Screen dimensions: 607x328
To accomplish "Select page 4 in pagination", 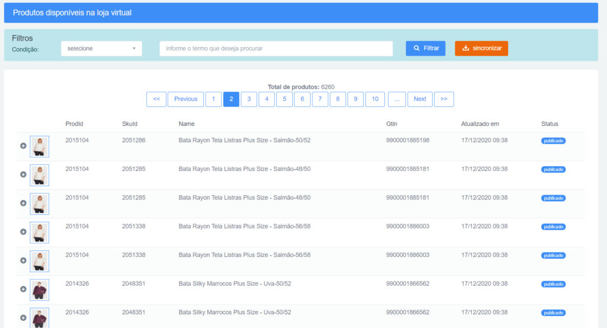I will coord(267,99).
